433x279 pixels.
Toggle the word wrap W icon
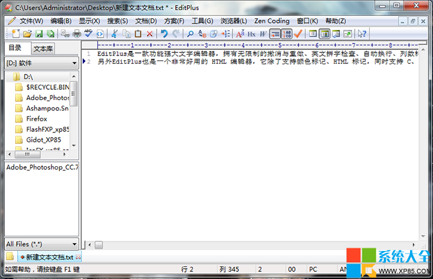263,34
